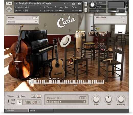This screenshot has height=115, width=133.
Task: Click the trumpet on the chair
Action: [76, 59]
